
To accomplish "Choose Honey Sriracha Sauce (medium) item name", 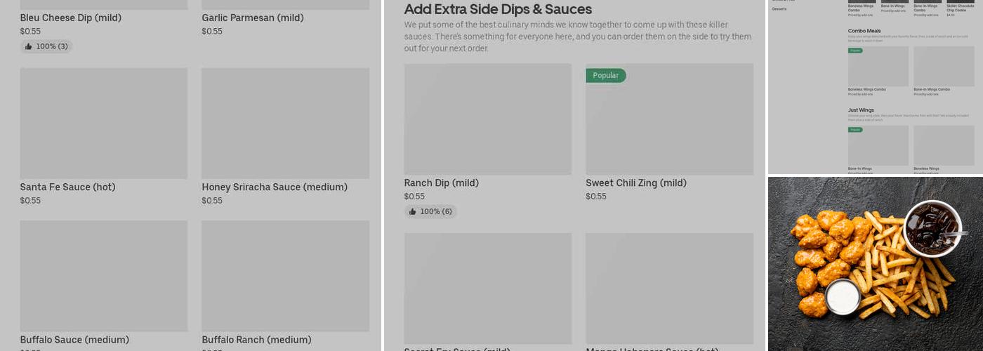I will pyautogui.click(x=275, y=187).
